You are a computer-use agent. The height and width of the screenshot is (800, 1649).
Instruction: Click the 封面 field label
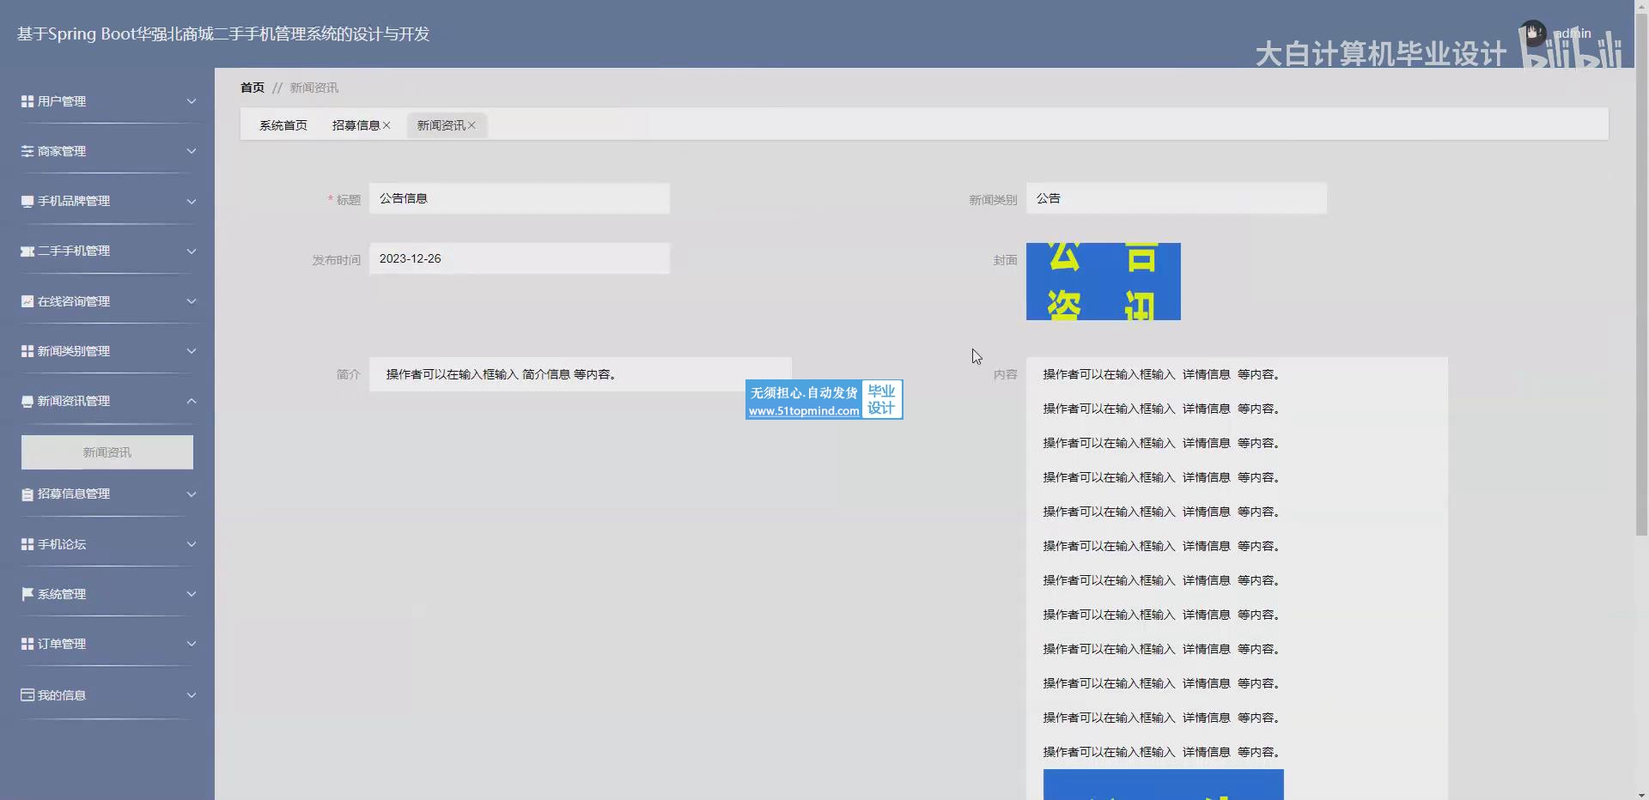pos(1006,260)
